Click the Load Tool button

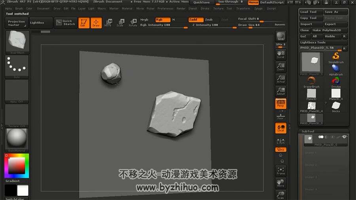click(311, 12)
